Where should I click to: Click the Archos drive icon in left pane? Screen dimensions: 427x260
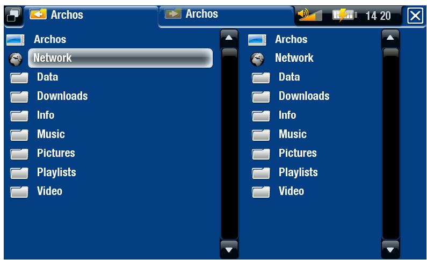(15, 40)
